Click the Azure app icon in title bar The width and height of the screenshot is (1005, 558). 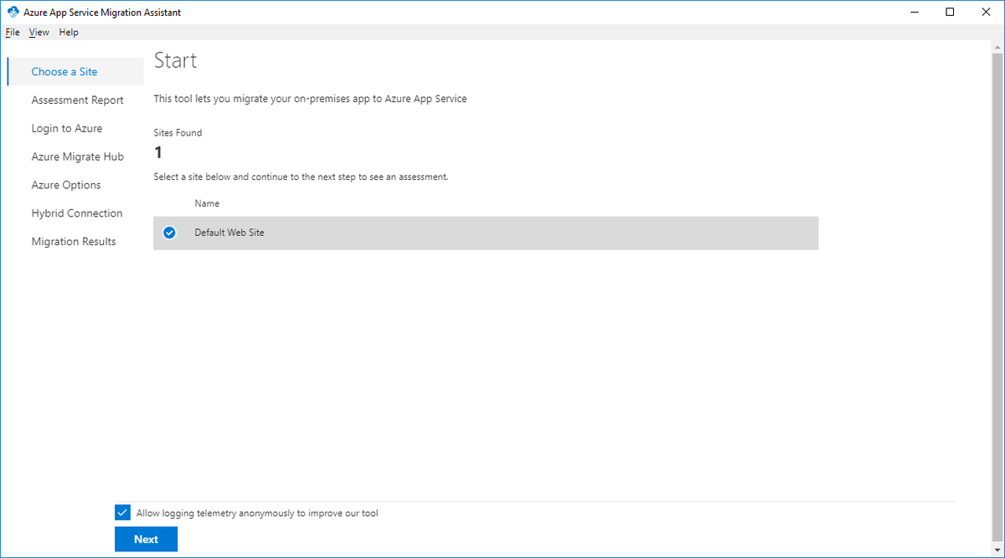tap(13, 12)
